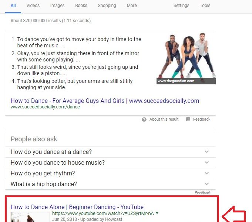Expand 'What is a hip hop dance?'
Viewport: 252px width, 222px height.
pyautogui.click(x=110, y=184)
